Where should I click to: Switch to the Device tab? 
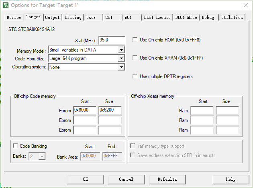(14, 17)
